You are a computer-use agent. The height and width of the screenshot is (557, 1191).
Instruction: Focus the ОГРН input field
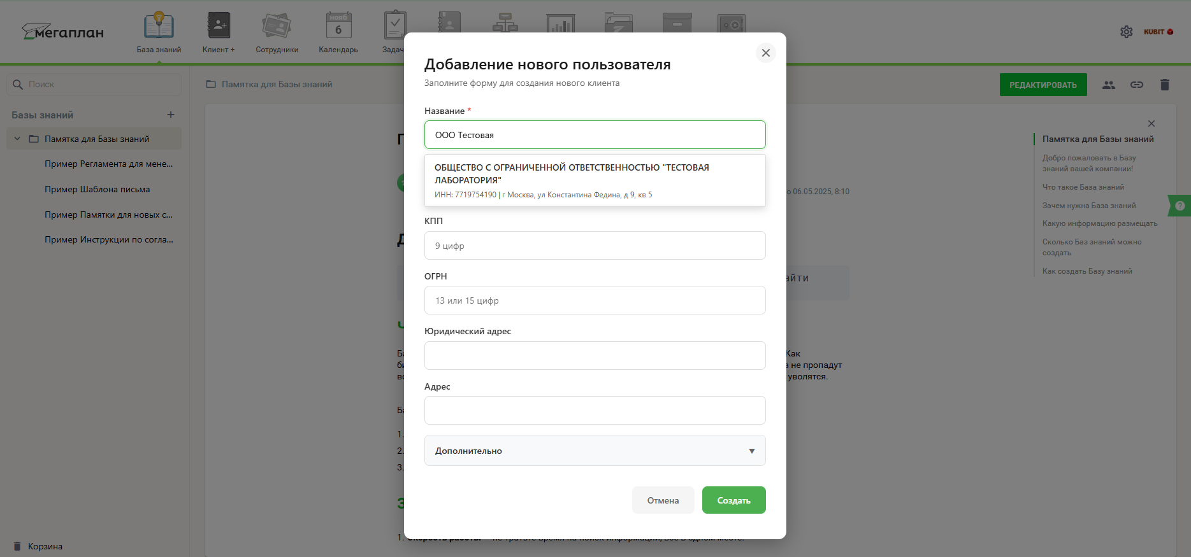tap(595, 300)
